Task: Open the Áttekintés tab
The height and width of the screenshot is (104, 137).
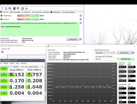Action: pyautogui.click(x=5, y=12)
